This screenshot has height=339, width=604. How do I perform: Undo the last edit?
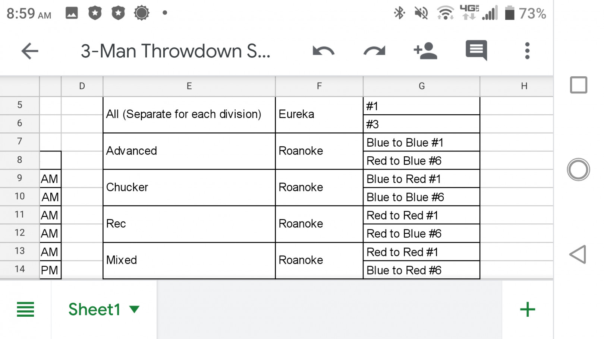tap(323, 51)
